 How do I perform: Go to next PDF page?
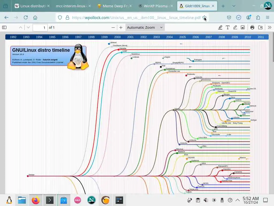(28, 28)
